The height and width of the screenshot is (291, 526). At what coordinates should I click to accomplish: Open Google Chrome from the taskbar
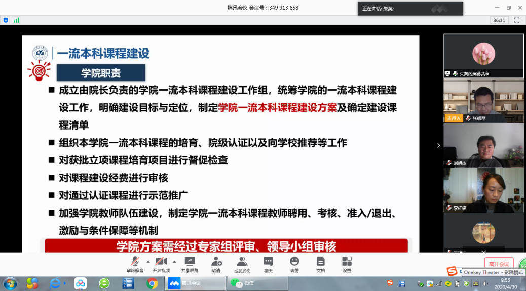click(152, 283)
